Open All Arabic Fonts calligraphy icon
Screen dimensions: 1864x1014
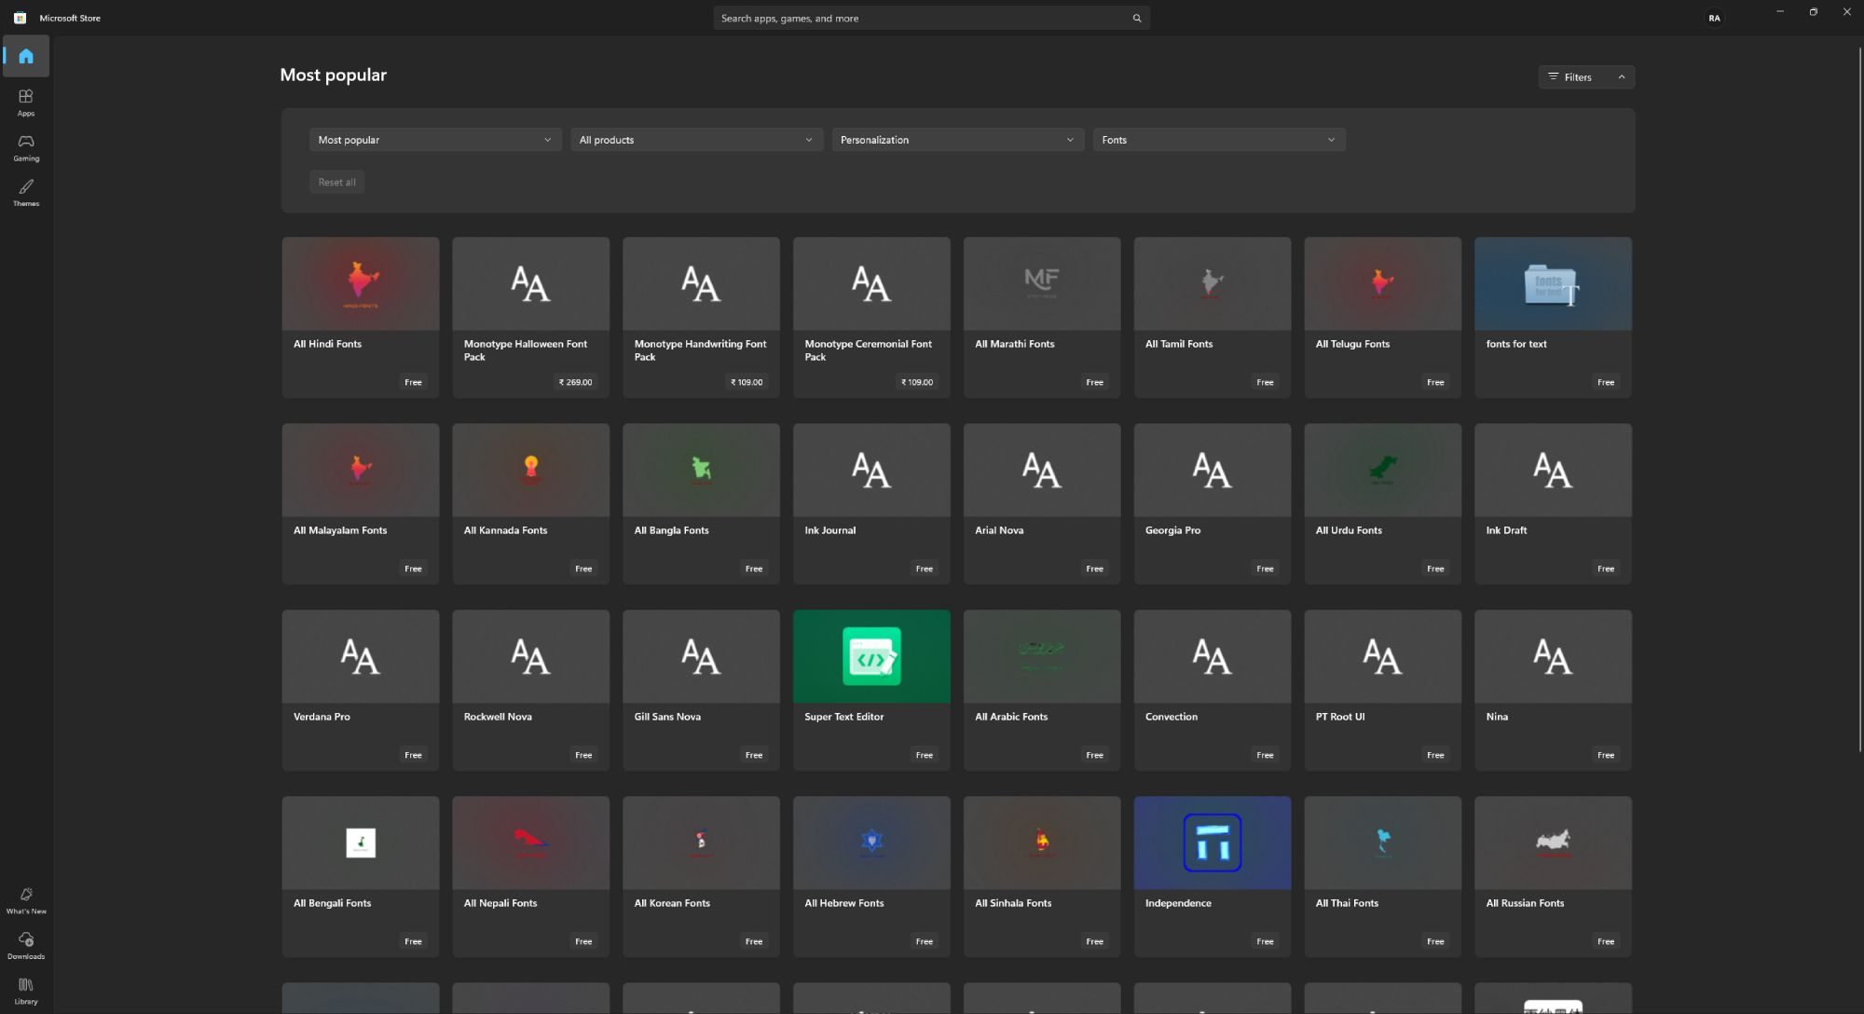point(1042,656)
